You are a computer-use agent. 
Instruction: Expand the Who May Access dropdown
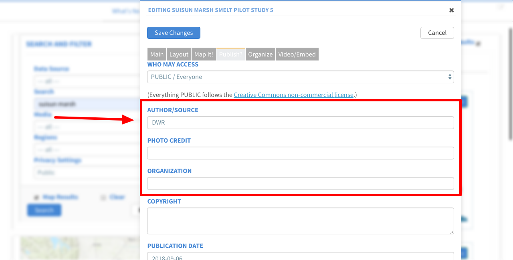[300, 77]
